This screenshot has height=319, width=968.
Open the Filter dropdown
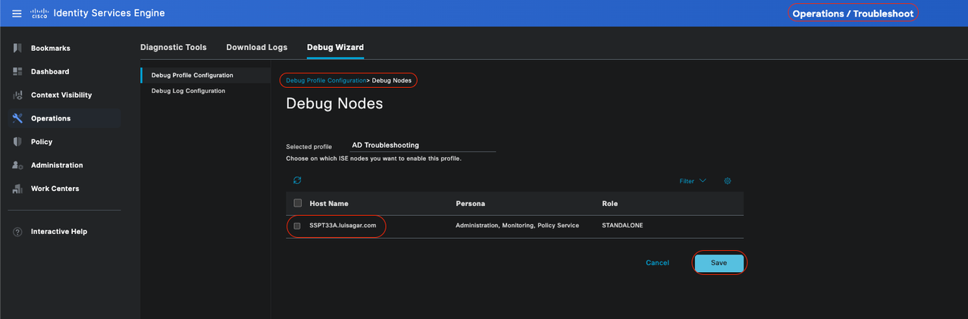point(693,181)
